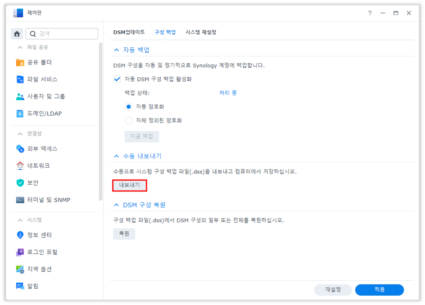This screenshot has width=425, height=305.
Task: Click the 복원 button
Action: [124, 234]
